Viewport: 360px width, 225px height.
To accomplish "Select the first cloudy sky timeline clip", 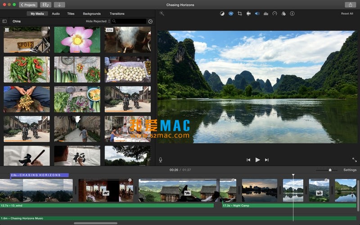I will click(x=36, y=190).
